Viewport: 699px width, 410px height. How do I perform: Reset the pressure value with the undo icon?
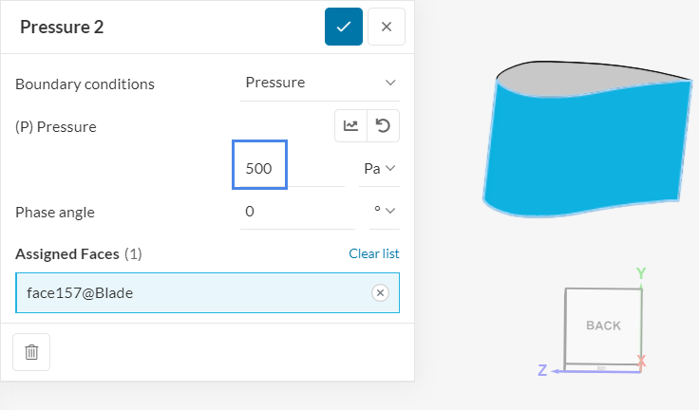pyautogui.click(x=384, y=126)
